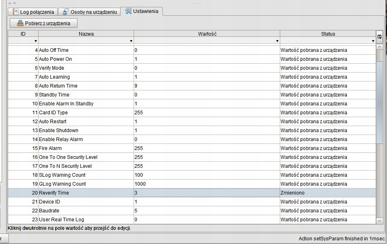Click the value cell for GLog Warning Count

point(206,184)
